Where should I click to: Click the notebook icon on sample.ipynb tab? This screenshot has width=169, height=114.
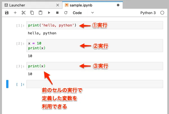tap(66, 5)
